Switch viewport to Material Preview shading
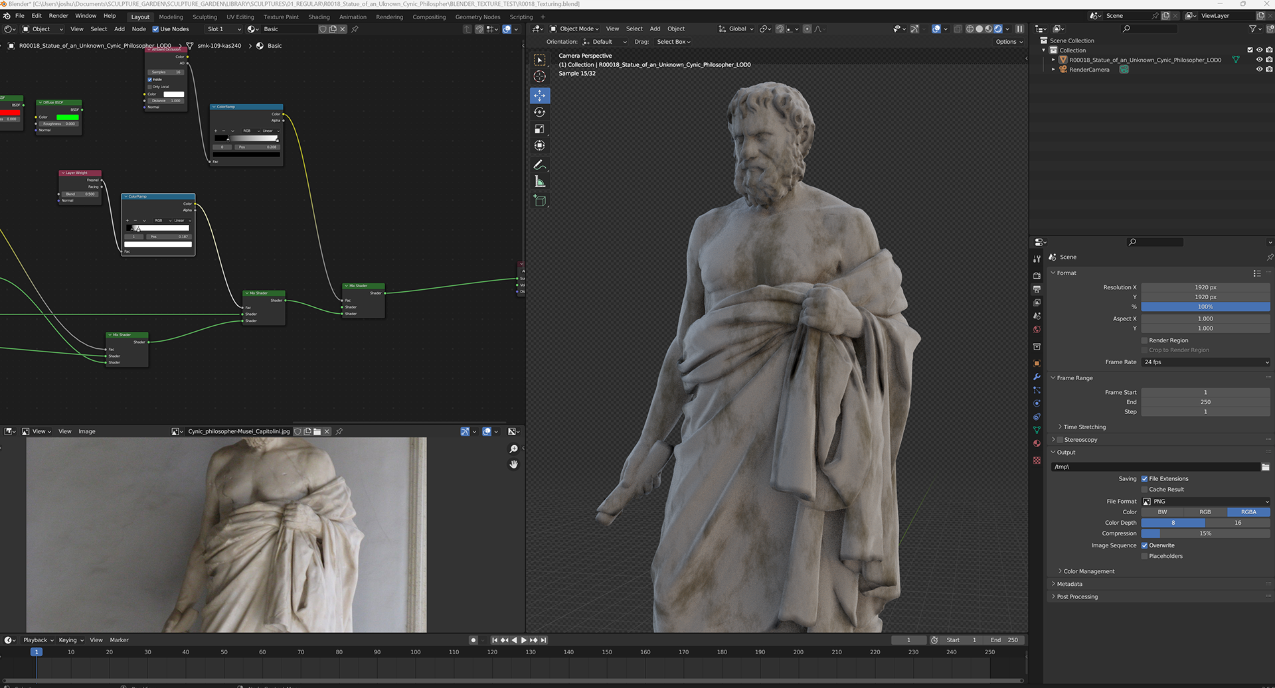The width and height of the screenshot is (1275, 688). pyautogui.click(x=988, y=29)
